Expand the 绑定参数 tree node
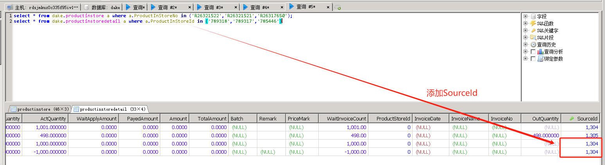605x165 pixels. click(x=526, y=59)
